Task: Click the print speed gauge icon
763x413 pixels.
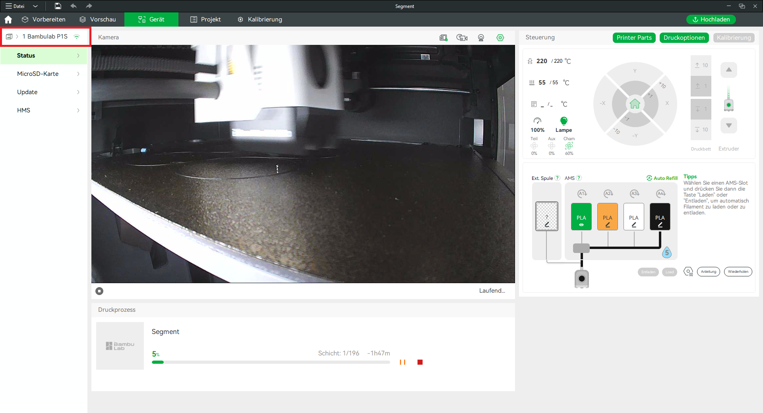Action: point(537,121)
